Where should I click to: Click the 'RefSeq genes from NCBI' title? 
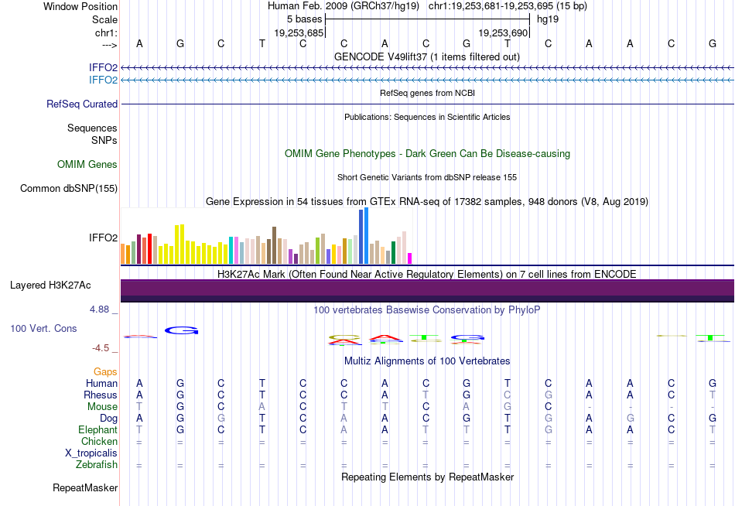(427, 93)
